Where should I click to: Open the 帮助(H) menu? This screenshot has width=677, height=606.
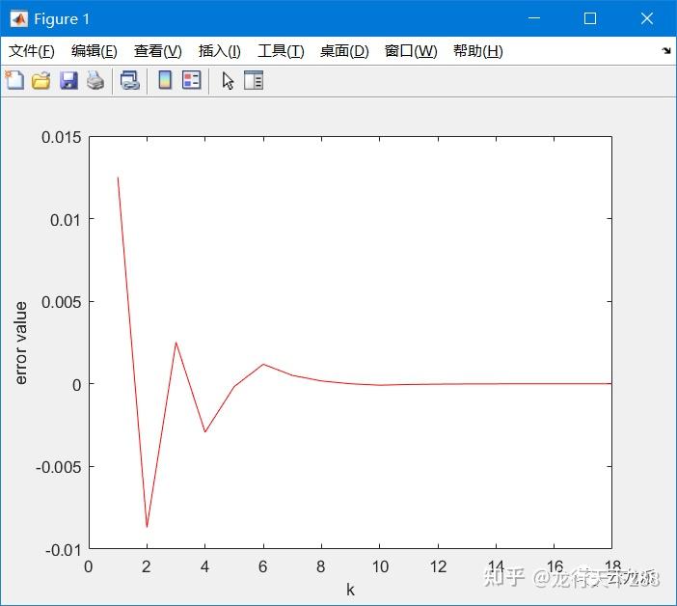(x=478, y=51)
